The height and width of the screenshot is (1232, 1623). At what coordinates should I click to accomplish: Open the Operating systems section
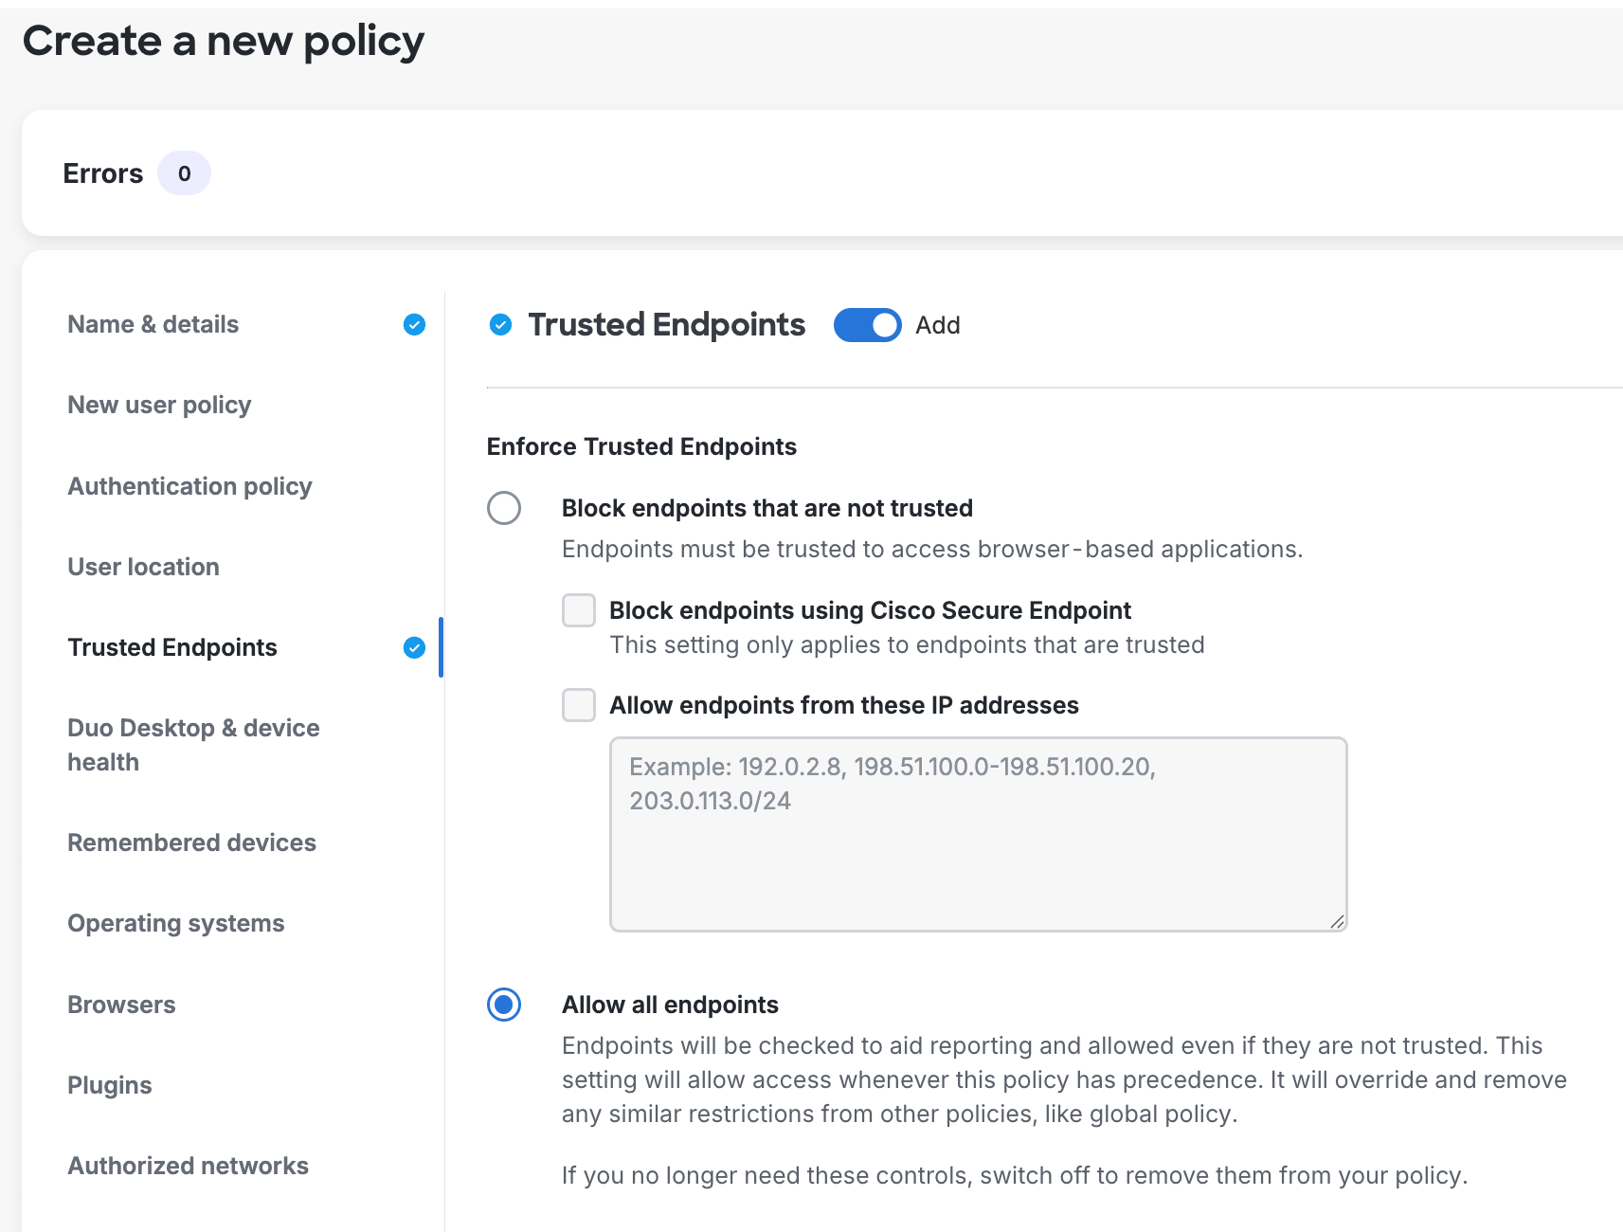click(x=176, y=923)
